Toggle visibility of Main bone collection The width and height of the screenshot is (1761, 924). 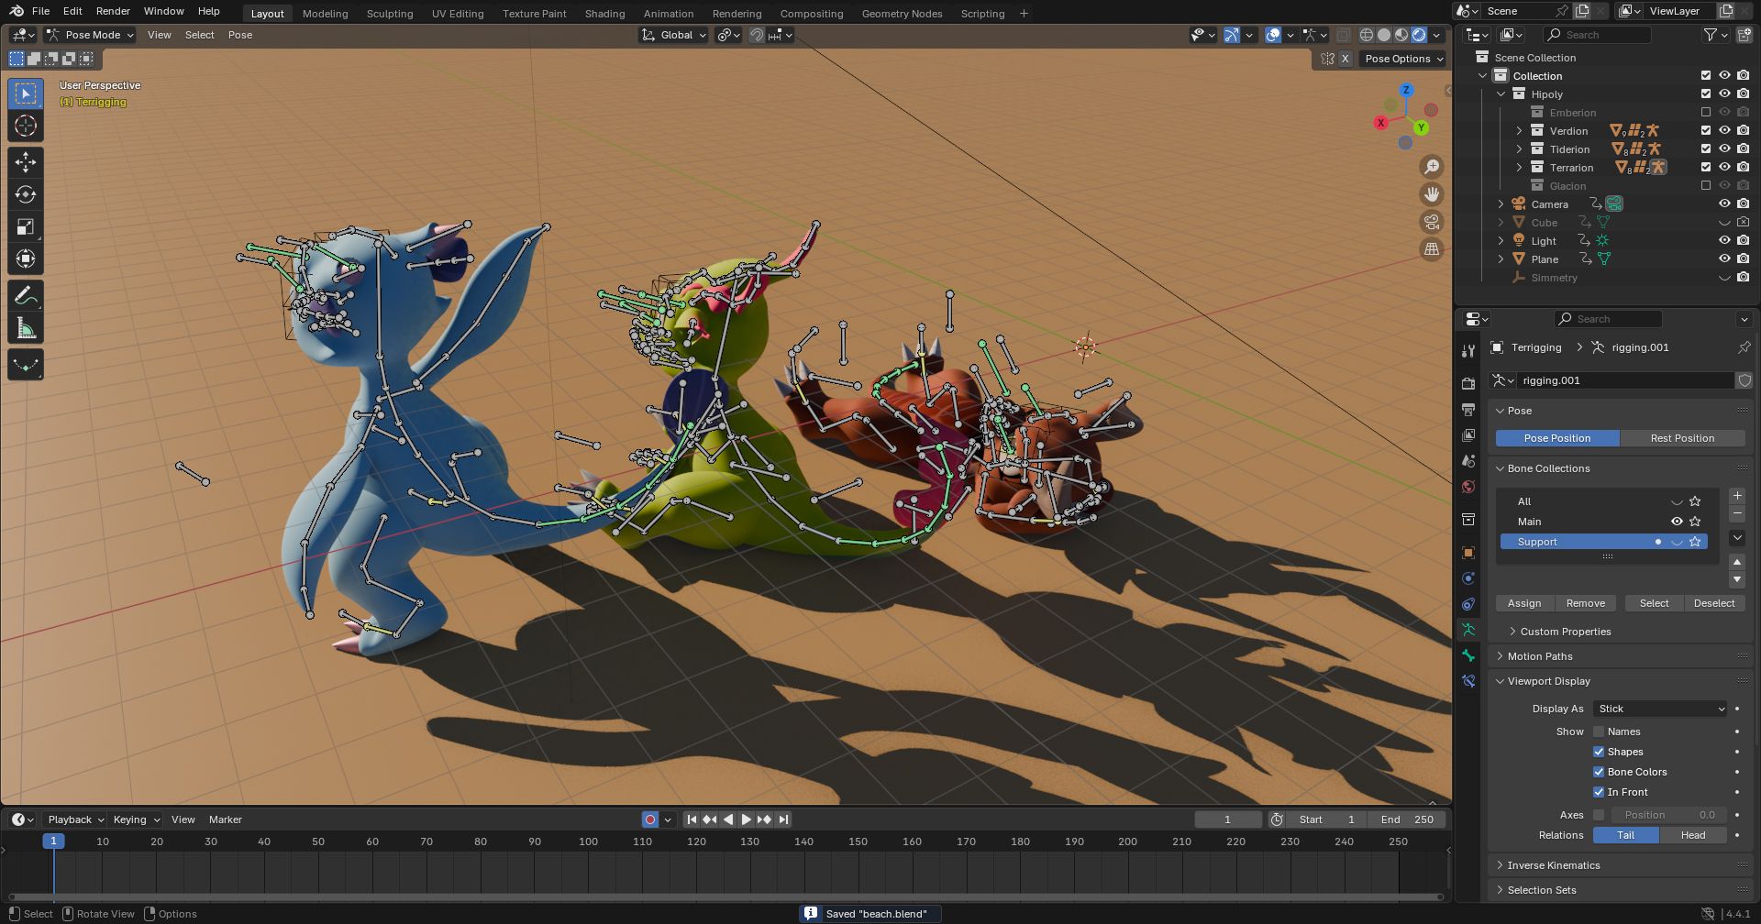pyautogui.click(x=1677, y=522)
